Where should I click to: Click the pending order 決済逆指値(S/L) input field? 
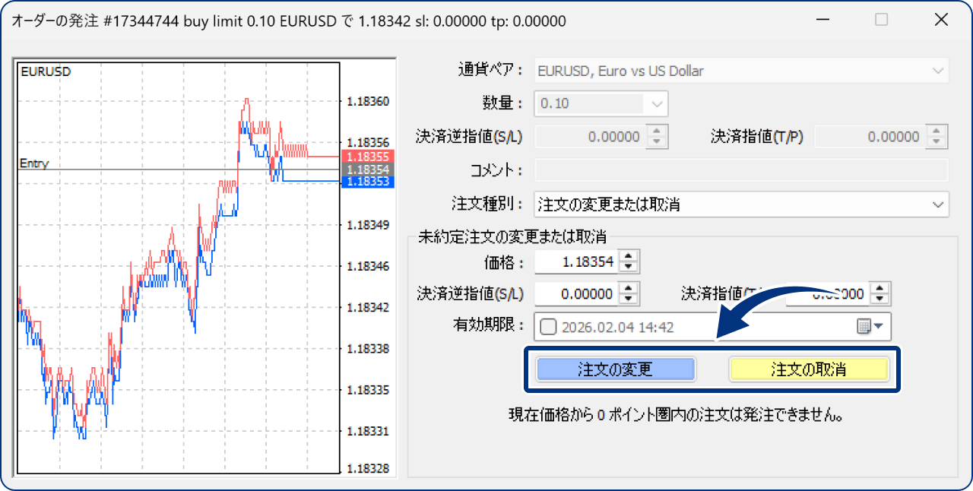coord(578,293)
